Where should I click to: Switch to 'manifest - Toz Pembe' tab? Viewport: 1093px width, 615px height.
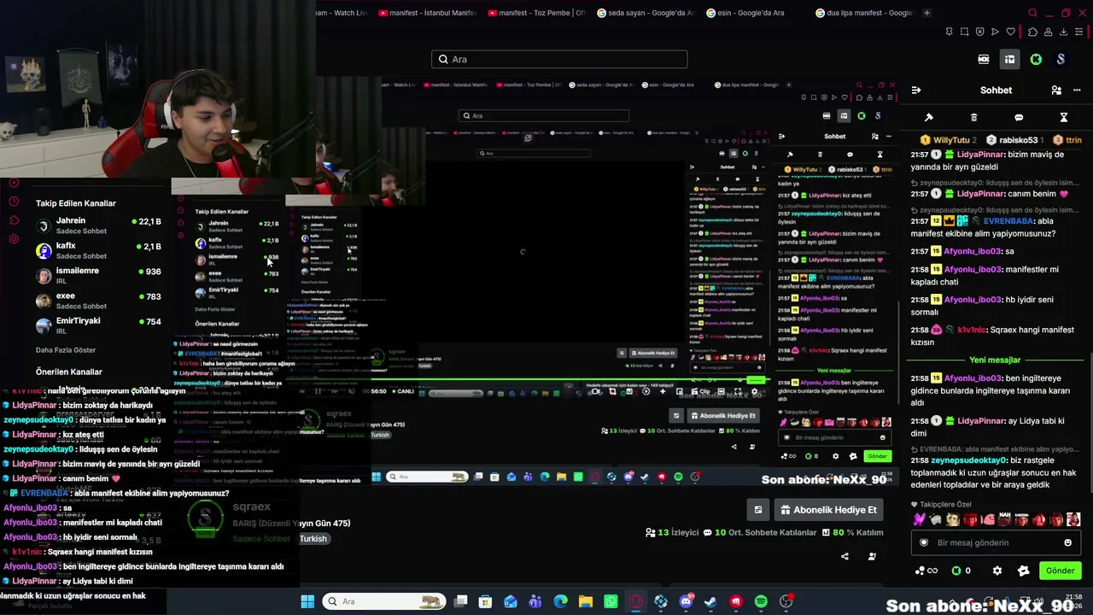point(535,13)
